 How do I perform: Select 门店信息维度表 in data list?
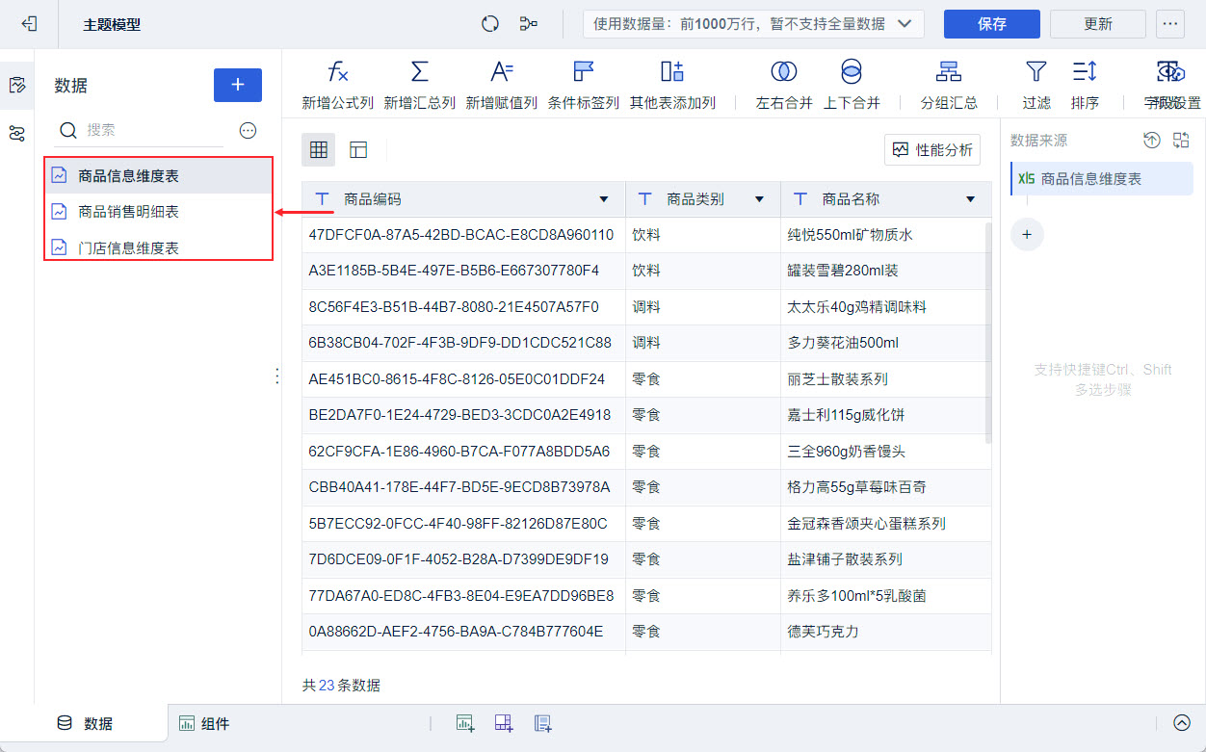click(158, 247)
